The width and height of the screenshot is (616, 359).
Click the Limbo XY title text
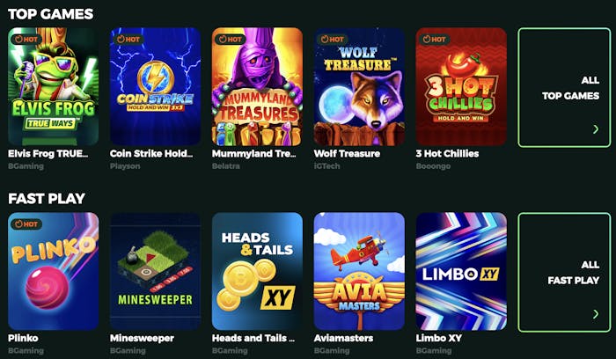(x=439, y=338)
